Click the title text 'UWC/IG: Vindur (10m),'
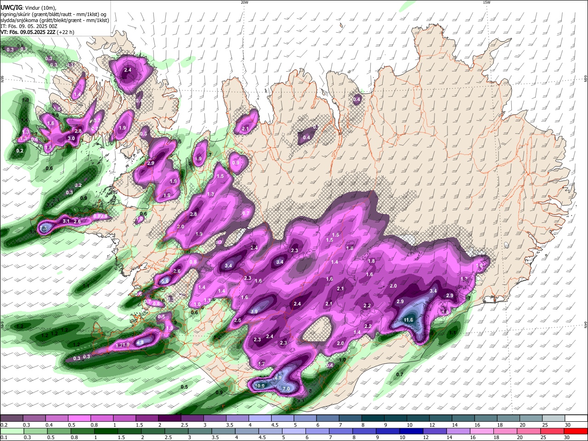 pyautogui.click(x=28, y=8)
